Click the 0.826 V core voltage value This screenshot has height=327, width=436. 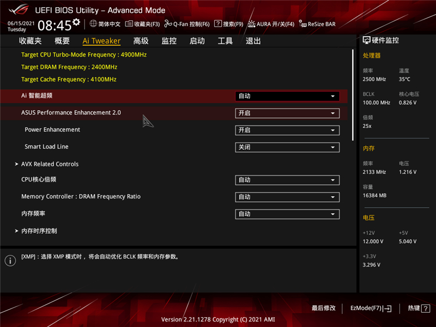tap(408, 102)
